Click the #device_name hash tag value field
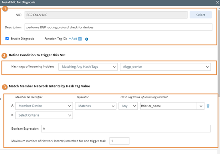The image size is (220, 154). point(168,106)
